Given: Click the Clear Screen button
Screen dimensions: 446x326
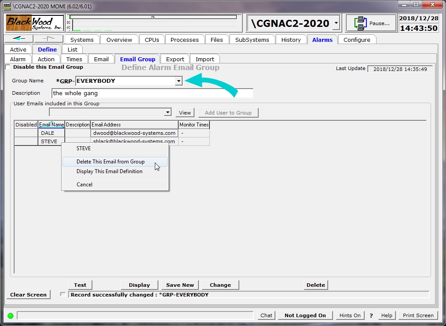Looking at the screenshot, I should (29, 295).
